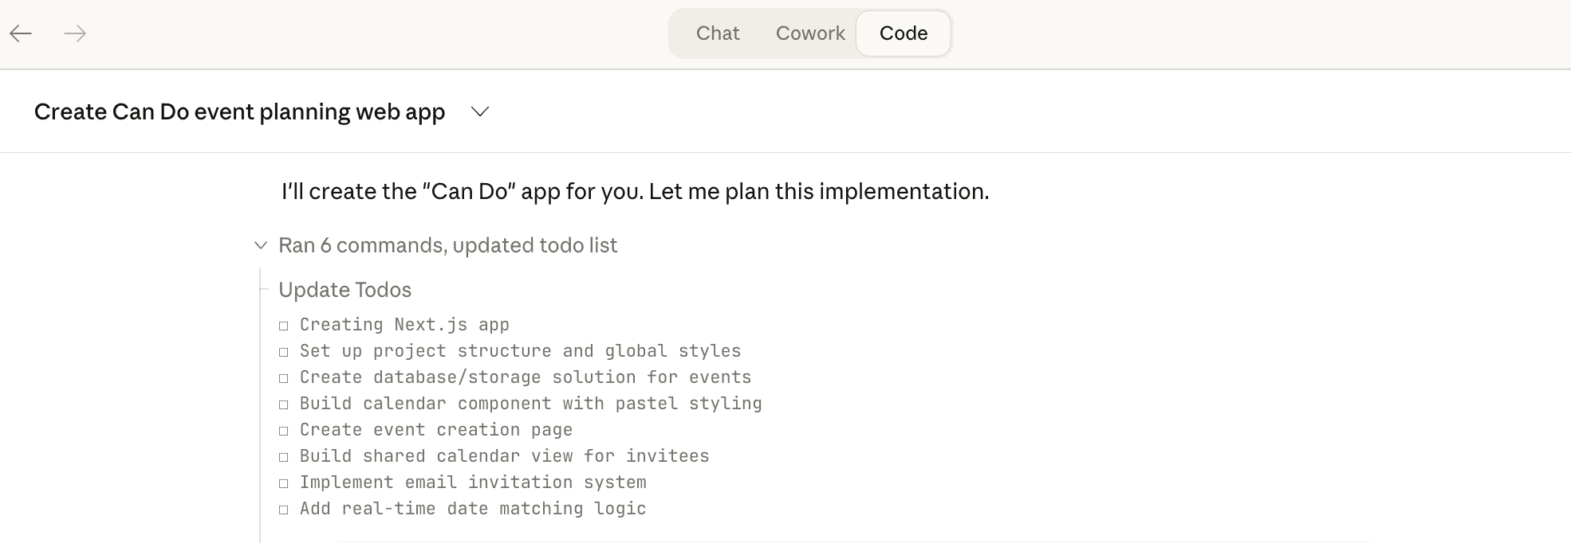
Task: Collapse the Ran 6 commands section
Action: click(x=261, y=245)
